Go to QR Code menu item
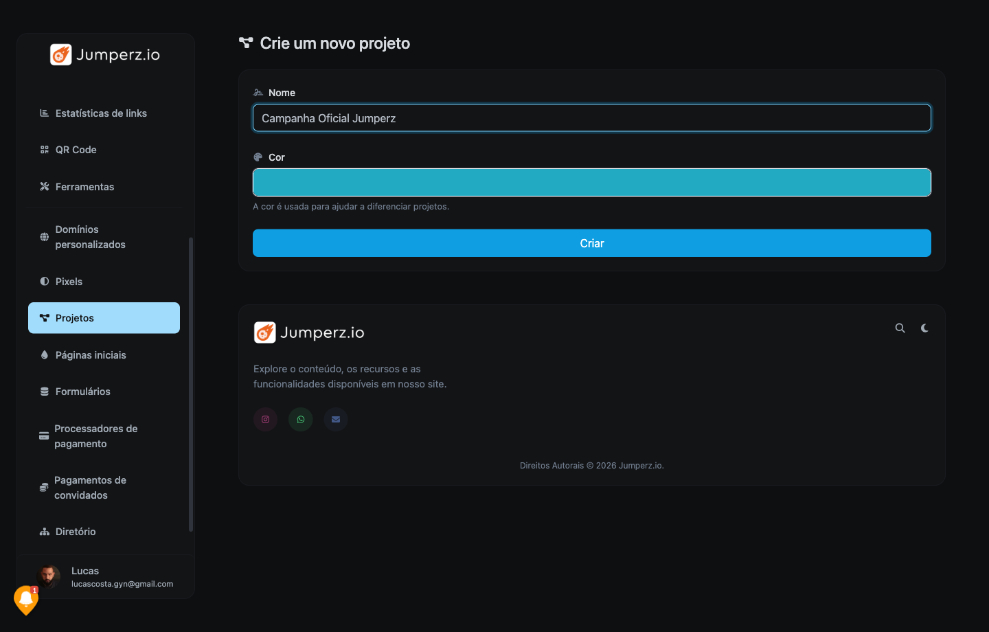The image size is (989, 632). coord(104,149)
